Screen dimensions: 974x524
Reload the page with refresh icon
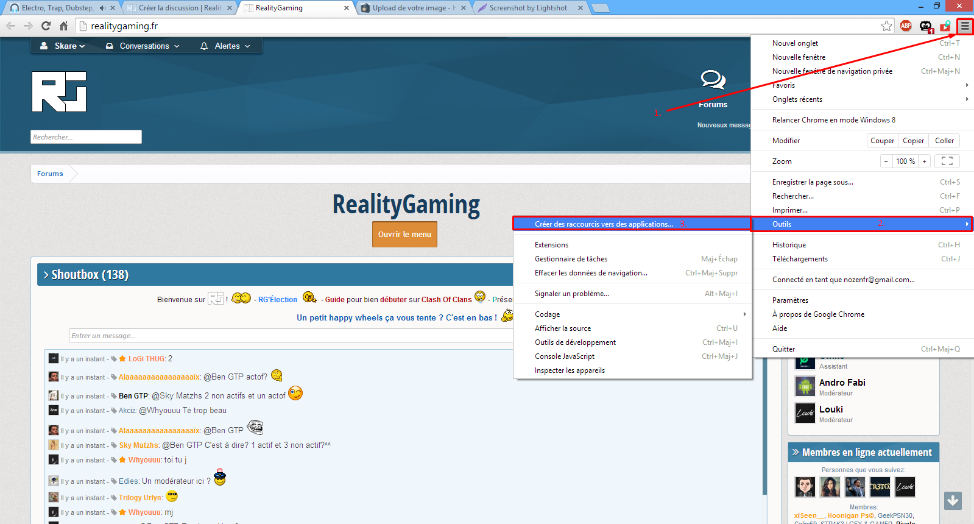46,26
